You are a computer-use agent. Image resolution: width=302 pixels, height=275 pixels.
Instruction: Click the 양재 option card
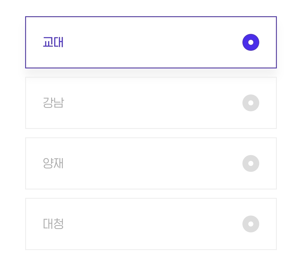coord(151,163)
